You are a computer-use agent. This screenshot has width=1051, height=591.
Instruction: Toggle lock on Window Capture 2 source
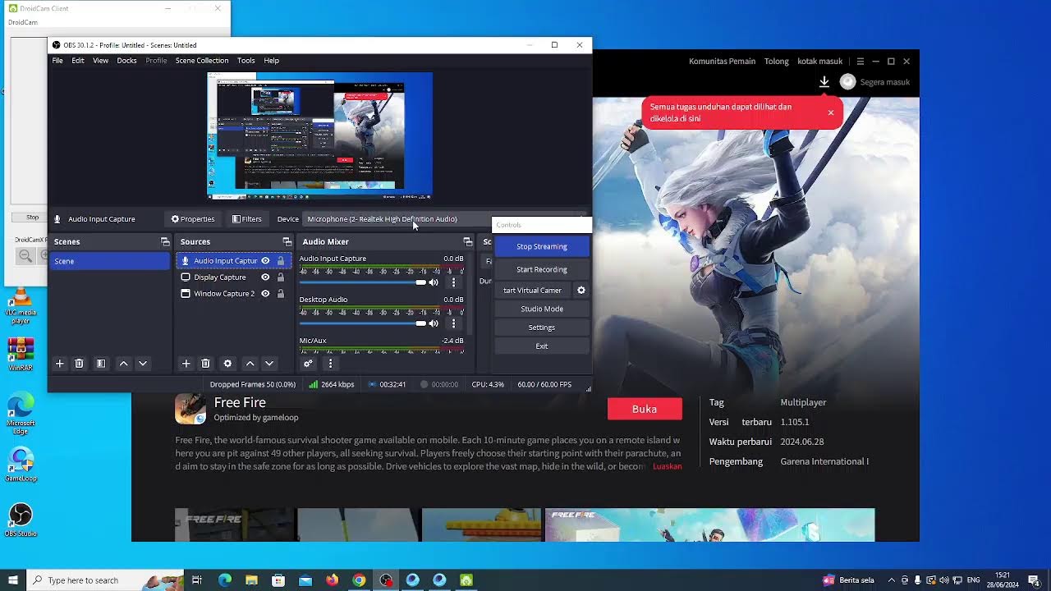[x=281, y=294]
